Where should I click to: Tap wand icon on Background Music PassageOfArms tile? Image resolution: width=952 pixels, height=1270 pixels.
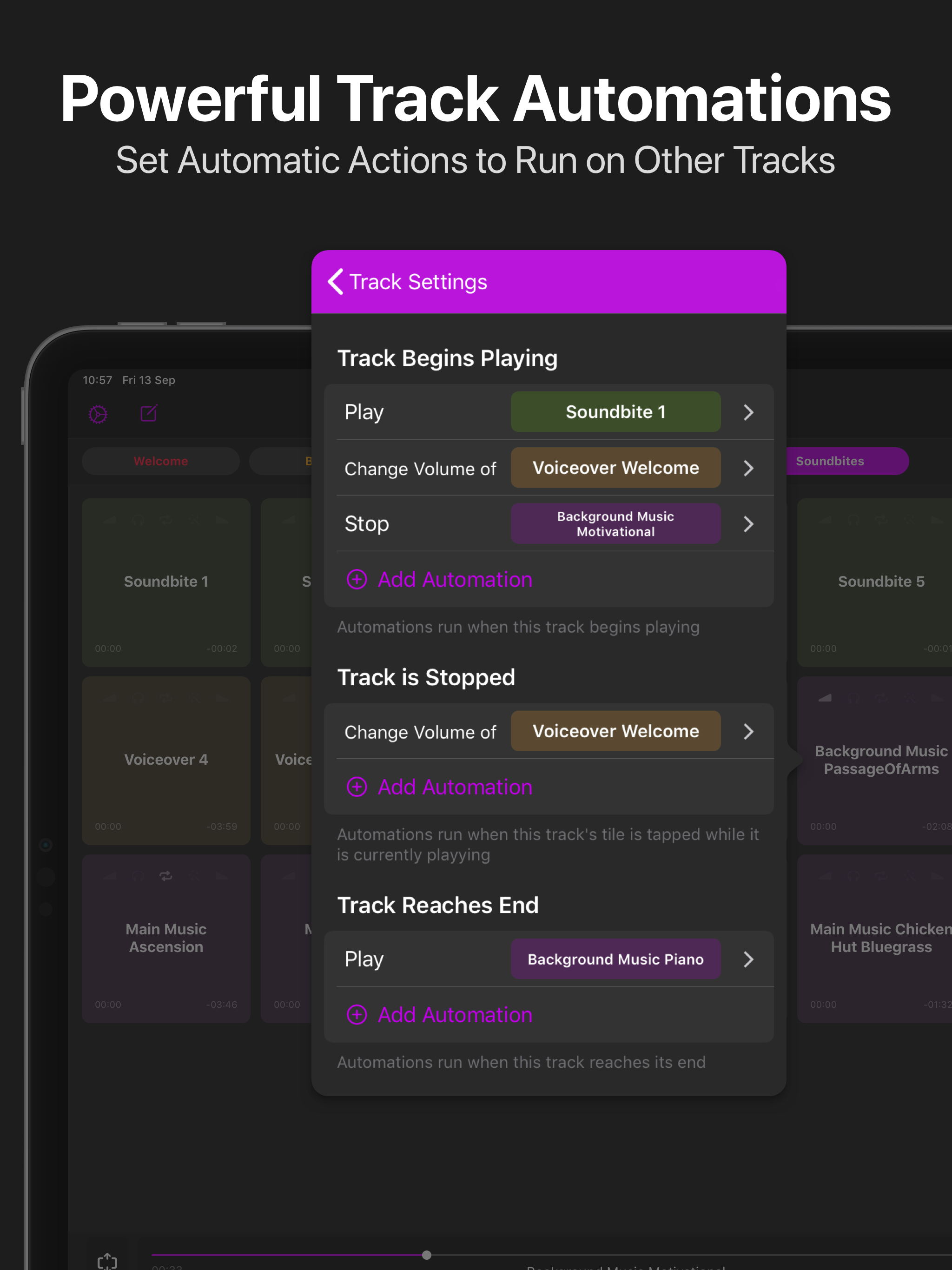pyautogui.click(x=910, y=698)
